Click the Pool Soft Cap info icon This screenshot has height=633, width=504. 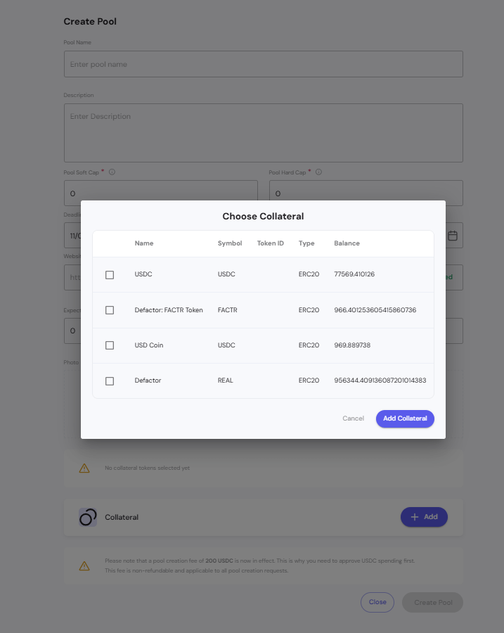[x=112, y=172]
